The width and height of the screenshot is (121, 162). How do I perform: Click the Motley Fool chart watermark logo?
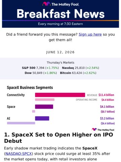(103, 130)
